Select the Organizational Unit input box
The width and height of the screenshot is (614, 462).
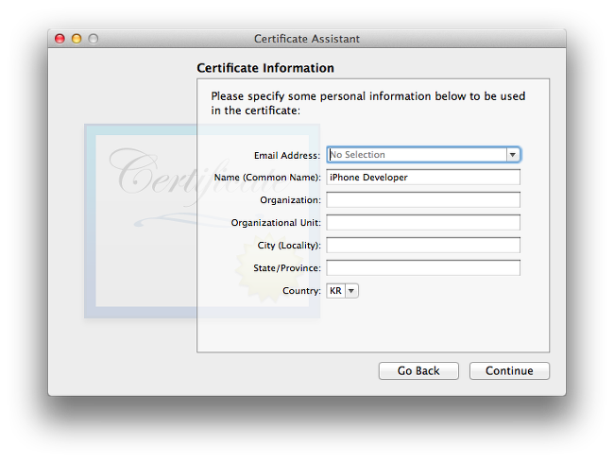(423, 223)
